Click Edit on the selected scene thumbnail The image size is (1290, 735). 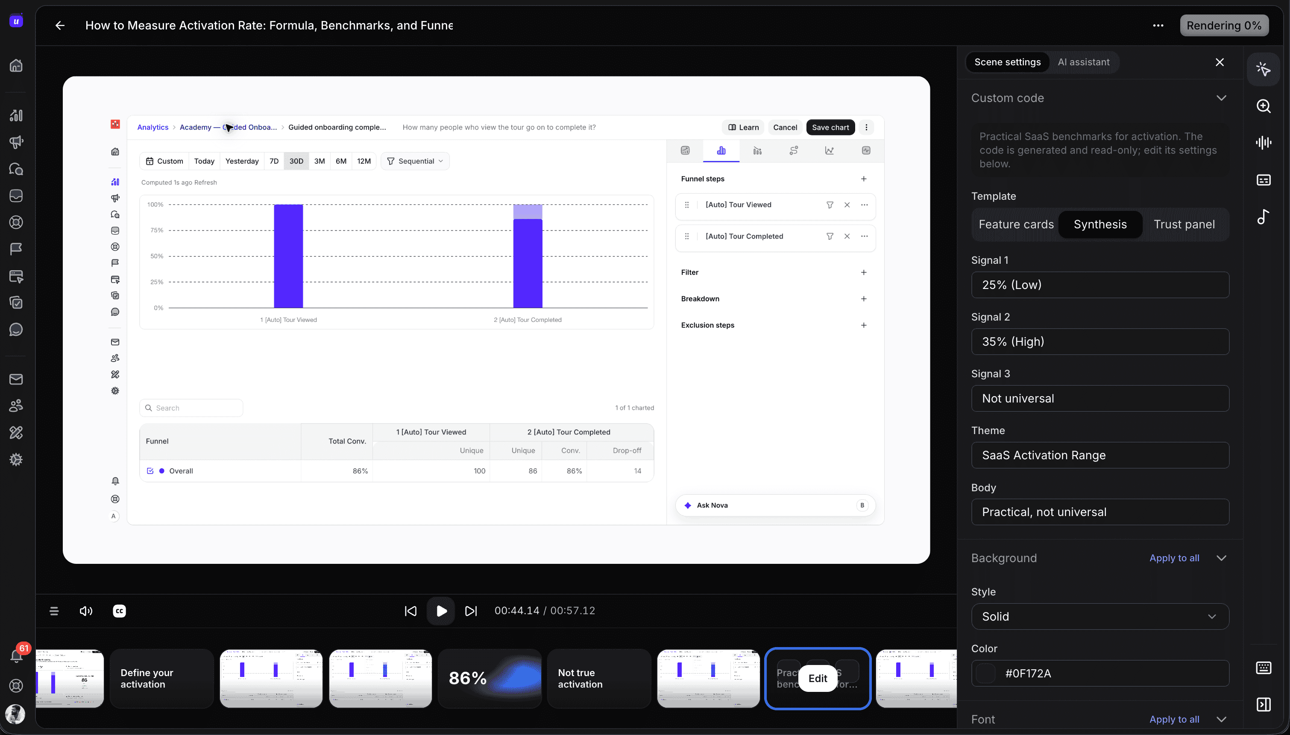coord(817,679)
